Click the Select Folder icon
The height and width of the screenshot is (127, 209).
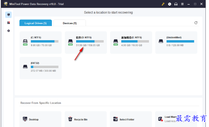tap(116, 119)
